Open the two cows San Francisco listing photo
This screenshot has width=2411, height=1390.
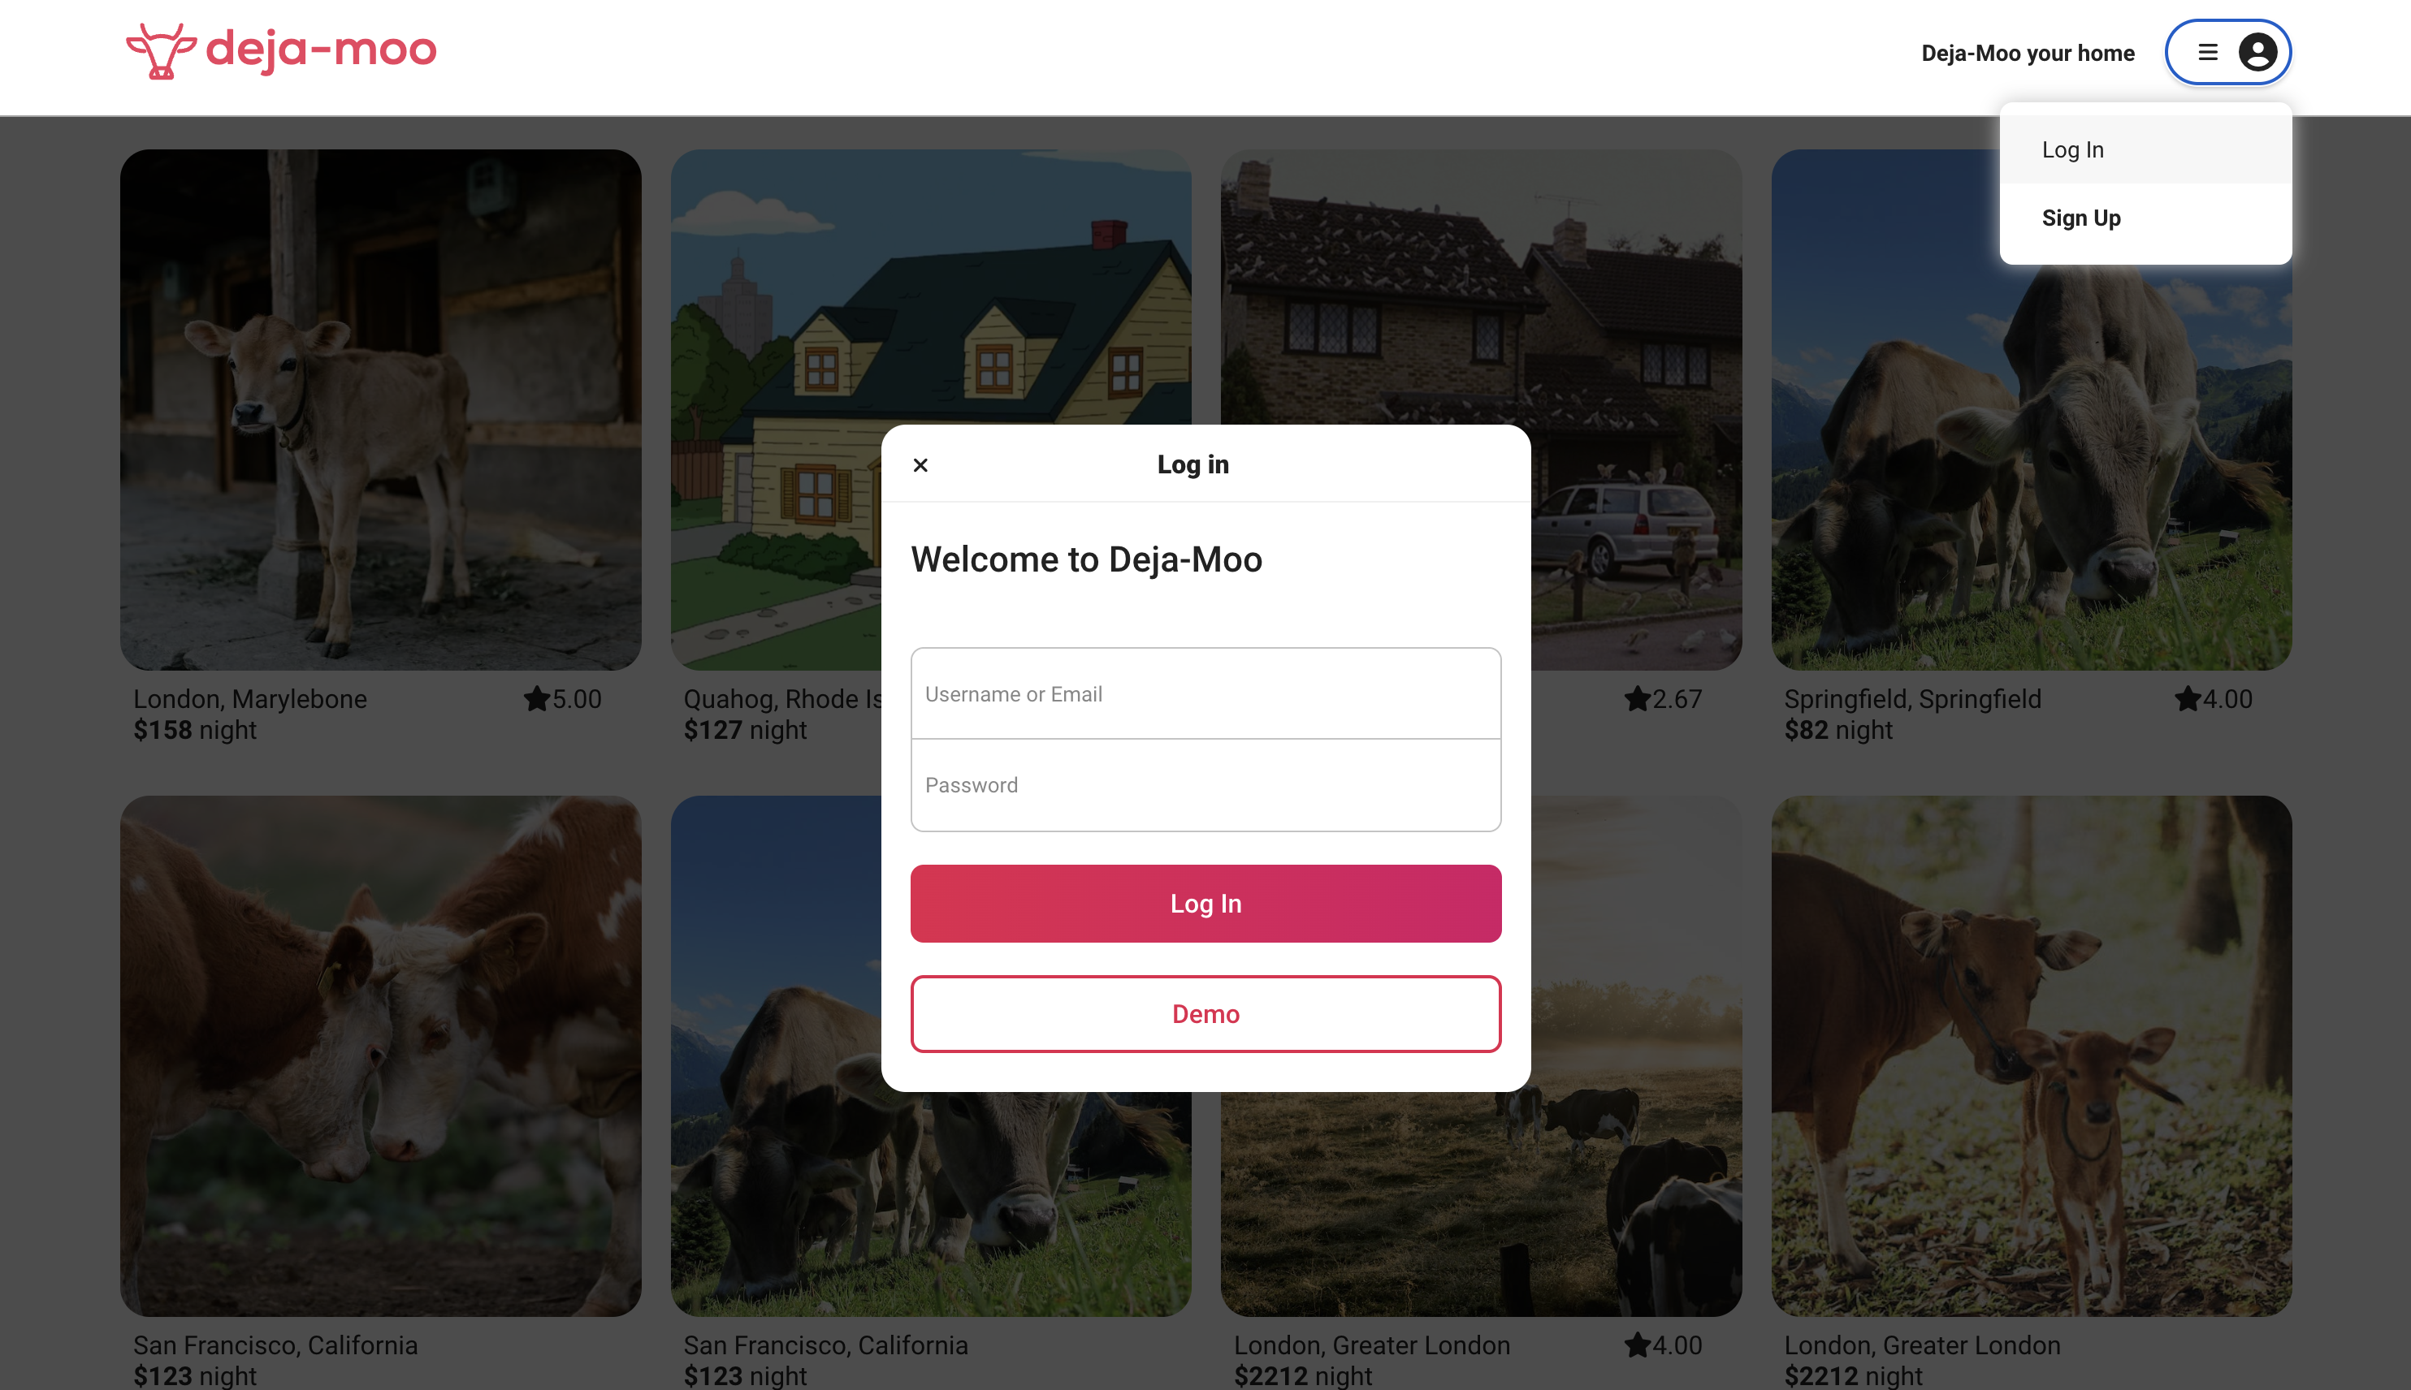[x=381, y=1055]
